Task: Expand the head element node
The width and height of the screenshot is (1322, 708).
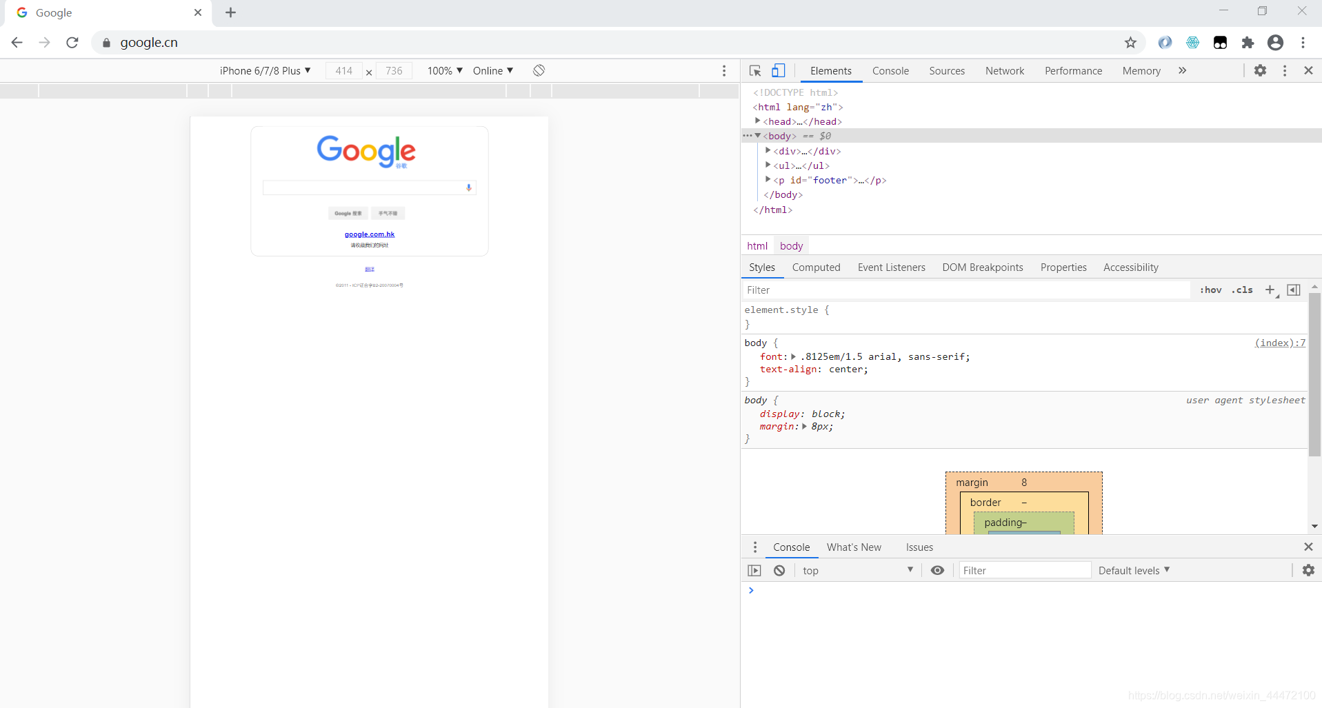Action: point(758,121)
